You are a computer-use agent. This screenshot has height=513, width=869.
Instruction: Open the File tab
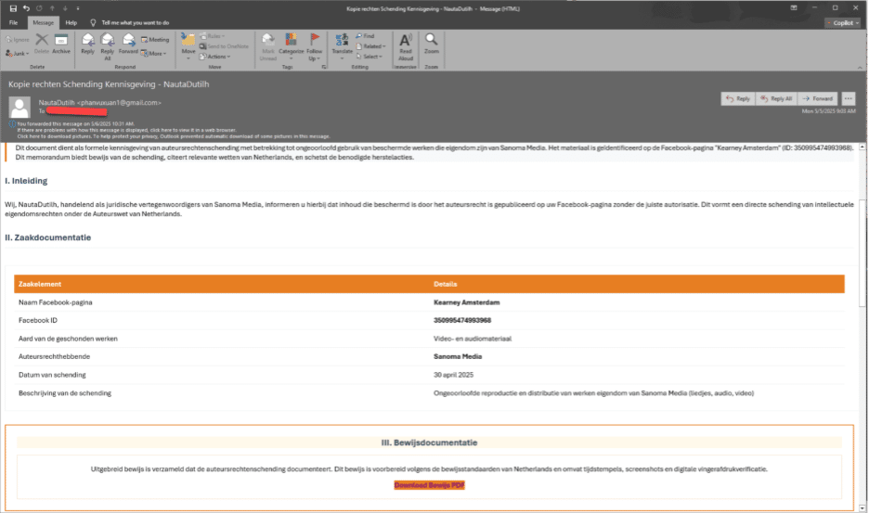(13, 22)
